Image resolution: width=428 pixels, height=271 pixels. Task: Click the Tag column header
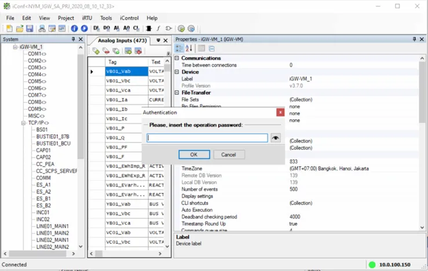pyautogui.click(x=127, y=62)
